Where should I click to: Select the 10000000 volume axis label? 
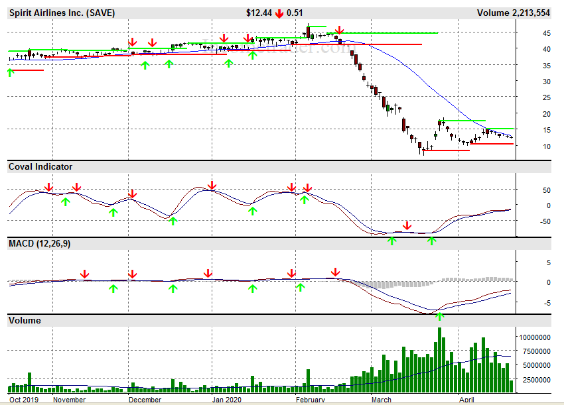(535, 337)
